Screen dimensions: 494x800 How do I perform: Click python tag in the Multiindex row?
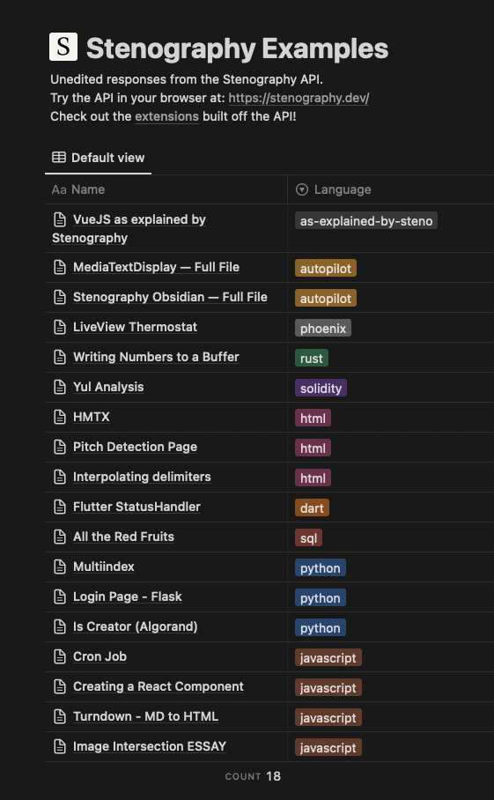click(321, 568)
